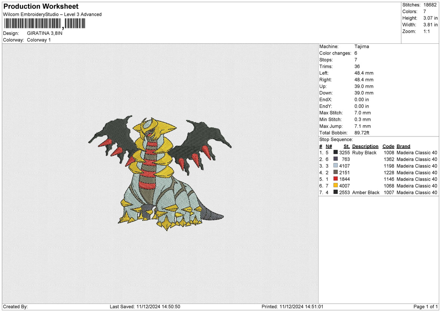Image resolution: width=441 pixels, height=312 pixels.
Task: Click the Giratina embroidery design preview
Action: pos(160,173)
